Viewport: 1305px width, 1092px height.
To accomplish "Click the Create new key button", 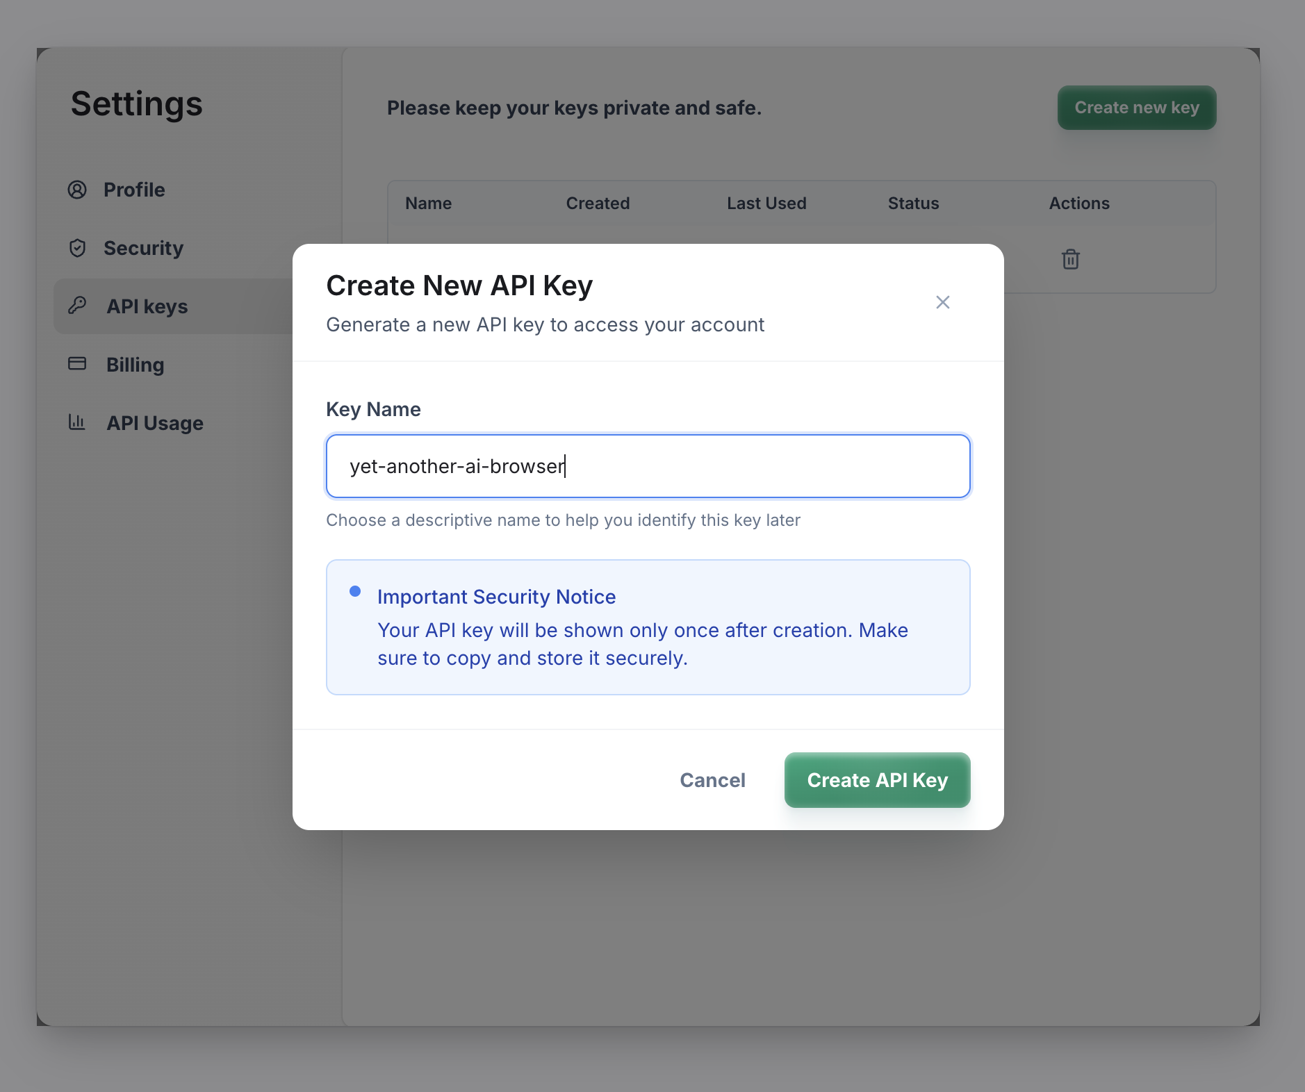I will (x=1136, y=107).
